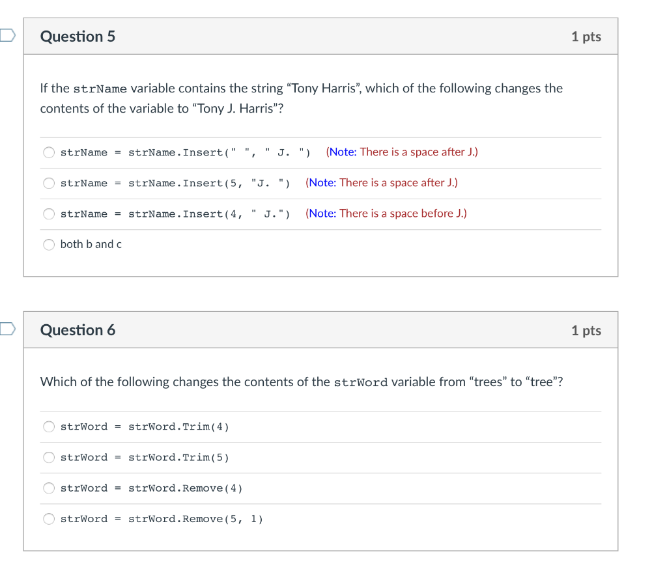
Task: Choose the "both b and c" option
Action: [49, 244]
